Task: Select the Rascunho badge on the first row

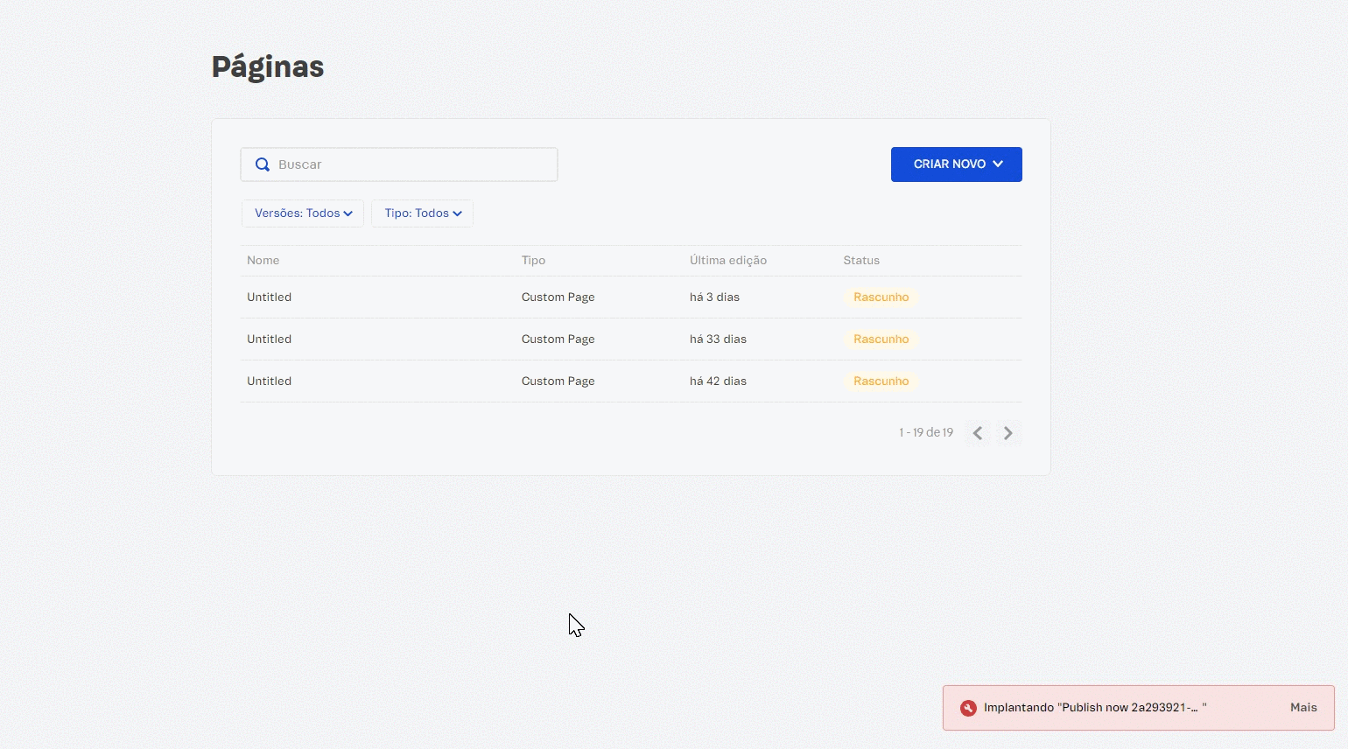Action: 881,297
